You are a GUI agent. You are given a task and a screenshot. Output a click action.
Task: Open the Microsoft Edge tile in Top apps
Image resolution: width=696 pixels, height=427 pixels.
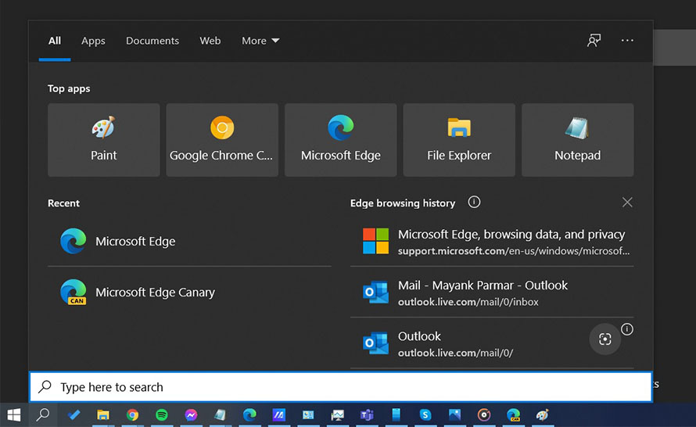[340, 140]
